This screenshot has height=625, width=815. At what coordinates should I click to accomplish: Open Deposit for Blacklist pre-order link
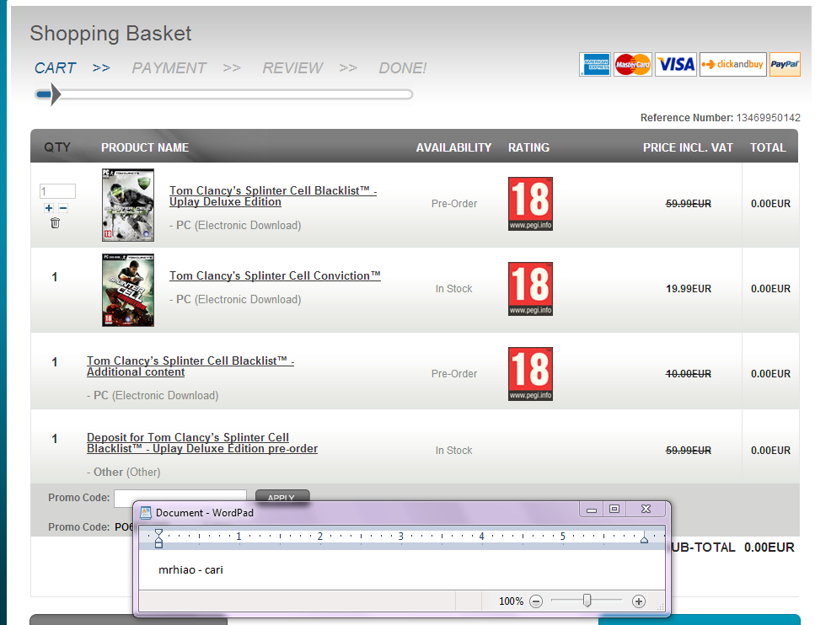(x=202, y=443)
